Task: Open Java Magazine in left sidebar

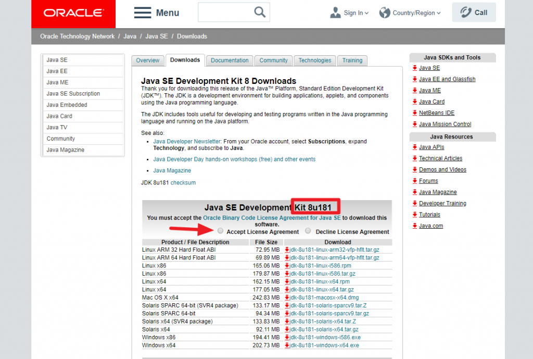Action: pyautogui.click(x=83, y=150)
